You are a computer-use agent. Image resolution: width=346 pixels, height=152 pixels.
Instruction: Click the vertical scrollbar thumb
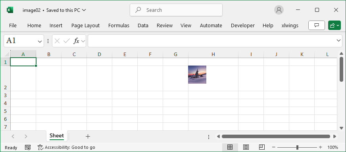341,69
